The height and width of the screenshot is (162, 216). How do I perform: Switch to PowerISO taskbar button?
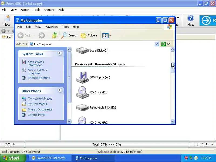coord(49,158)
